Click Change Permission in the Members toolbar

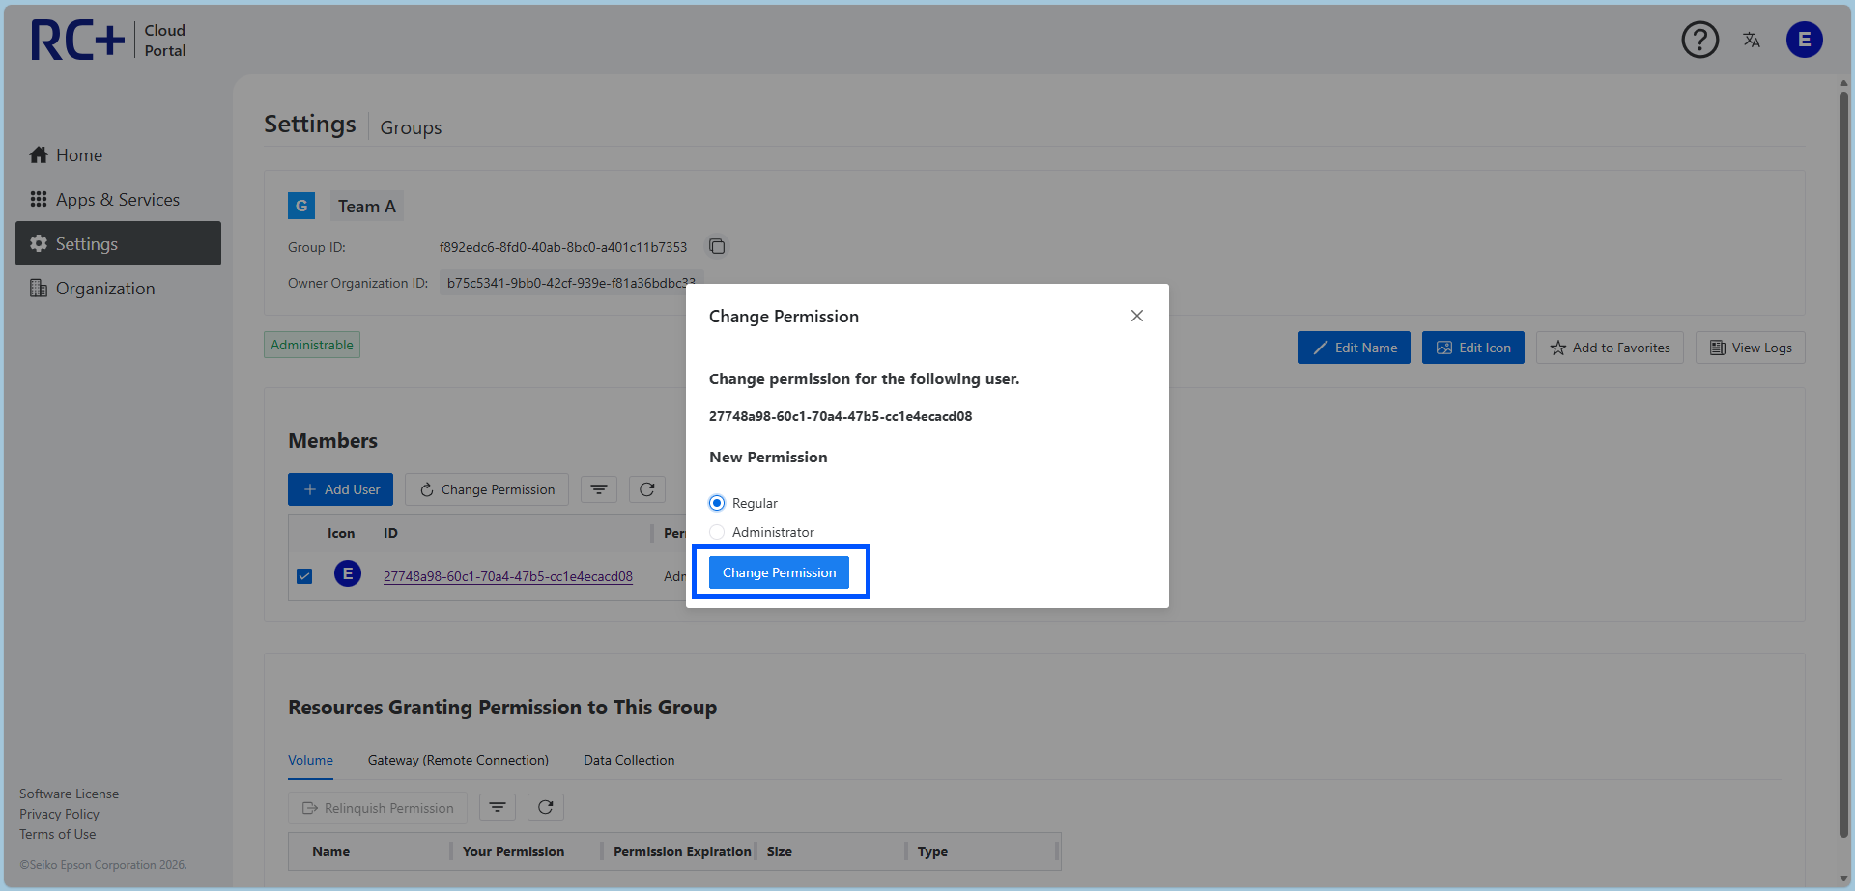tap(487, 489)
